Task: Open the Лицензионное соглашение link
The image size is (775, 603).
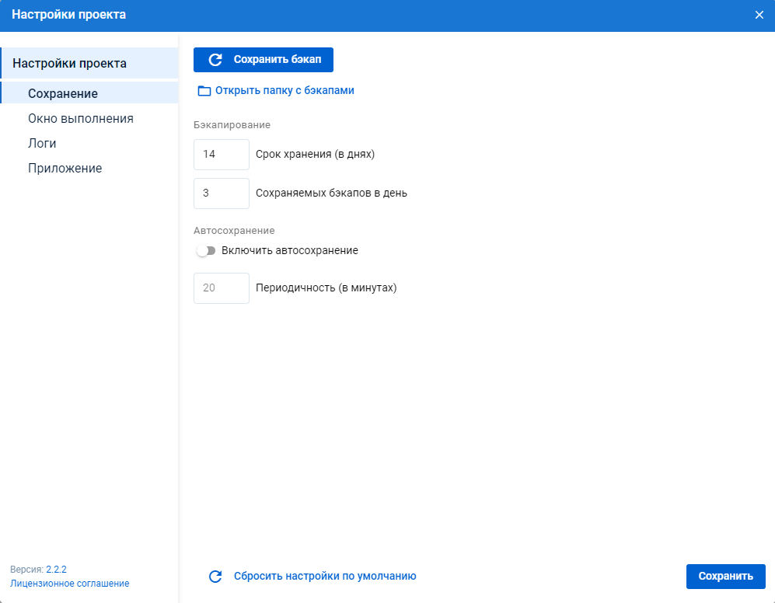Action: (70, 584)
